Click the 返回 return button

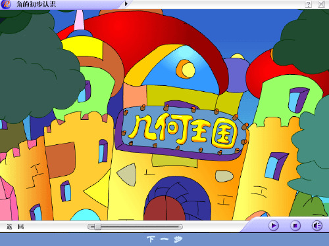pyautogui.click(x=15, y=227)
